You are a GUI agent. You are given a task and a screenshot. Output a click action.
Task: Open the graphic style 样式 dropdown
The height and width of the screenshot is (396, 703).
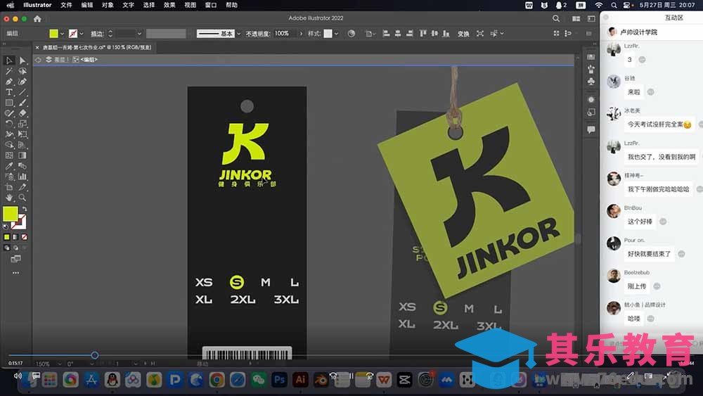click(x=336, y=34)
